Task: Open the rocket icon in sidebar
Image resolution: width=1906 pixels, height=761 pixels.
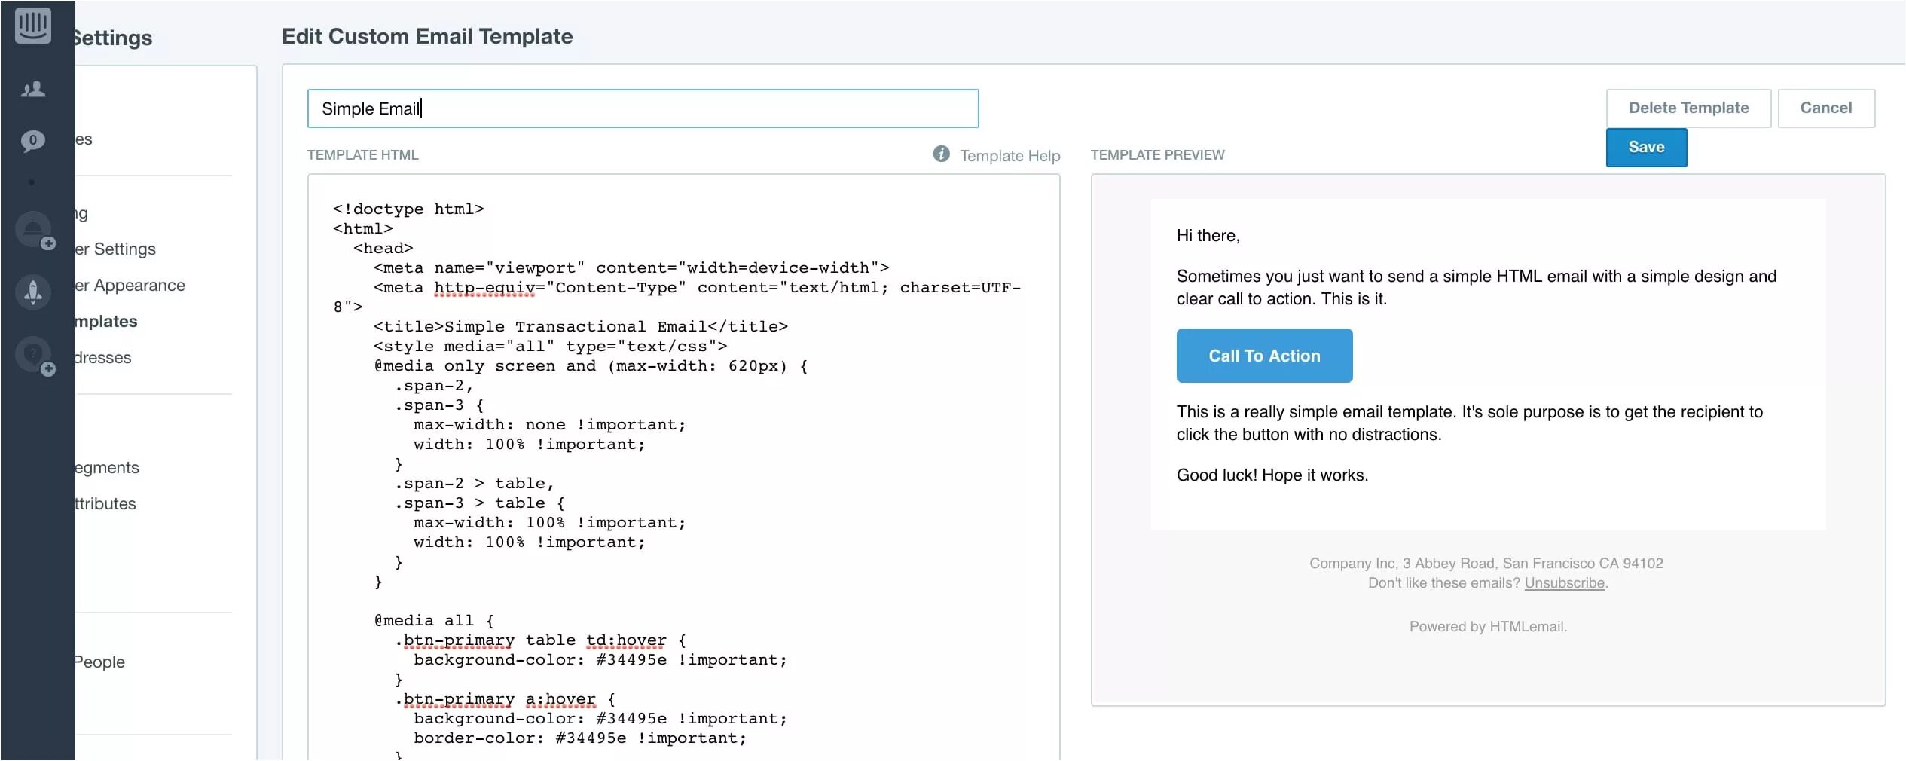Action: coord(33,292)
